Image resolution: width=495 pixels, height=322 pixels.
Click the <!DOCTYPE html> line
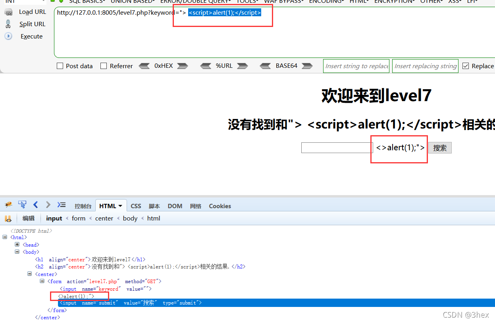click(31, 231)
